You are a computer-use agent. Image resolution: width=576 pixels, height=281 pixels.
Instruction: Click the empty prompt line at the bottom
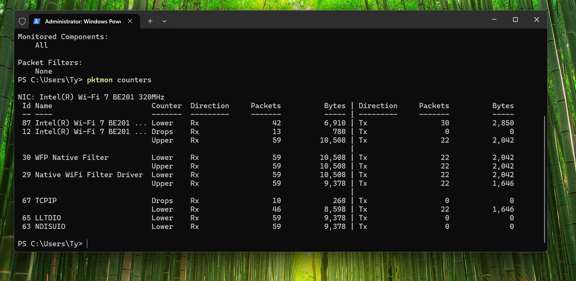tap(52, 244)
